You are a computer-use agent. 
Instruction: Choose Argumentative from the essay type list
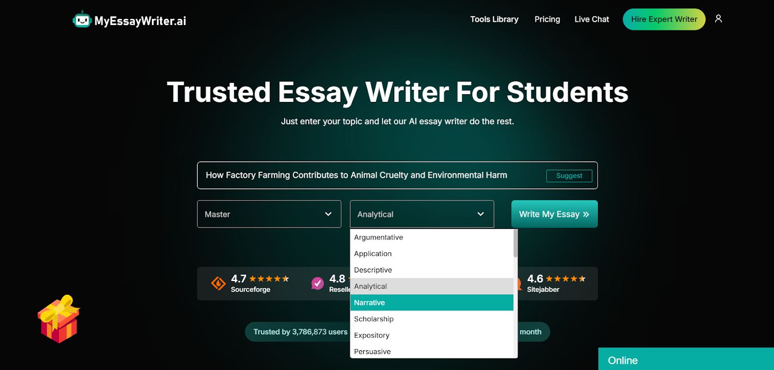pyautogui.click(x=432, y=237)
